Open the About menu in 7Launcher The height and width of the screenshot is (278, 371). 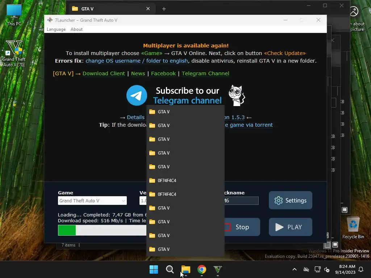76,29
